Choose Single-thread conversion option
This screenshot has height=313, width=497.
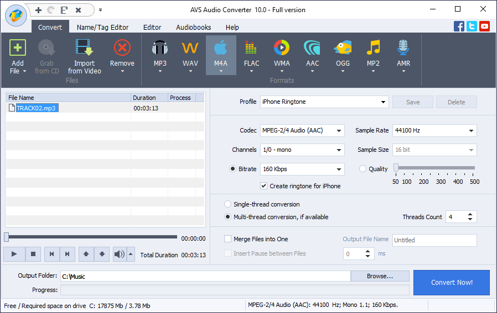pyautogui.click(x=227, y=204)
